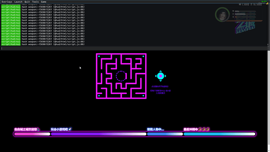Click the joystick's up arrow
270x152 pixels.
pos(160,71)
